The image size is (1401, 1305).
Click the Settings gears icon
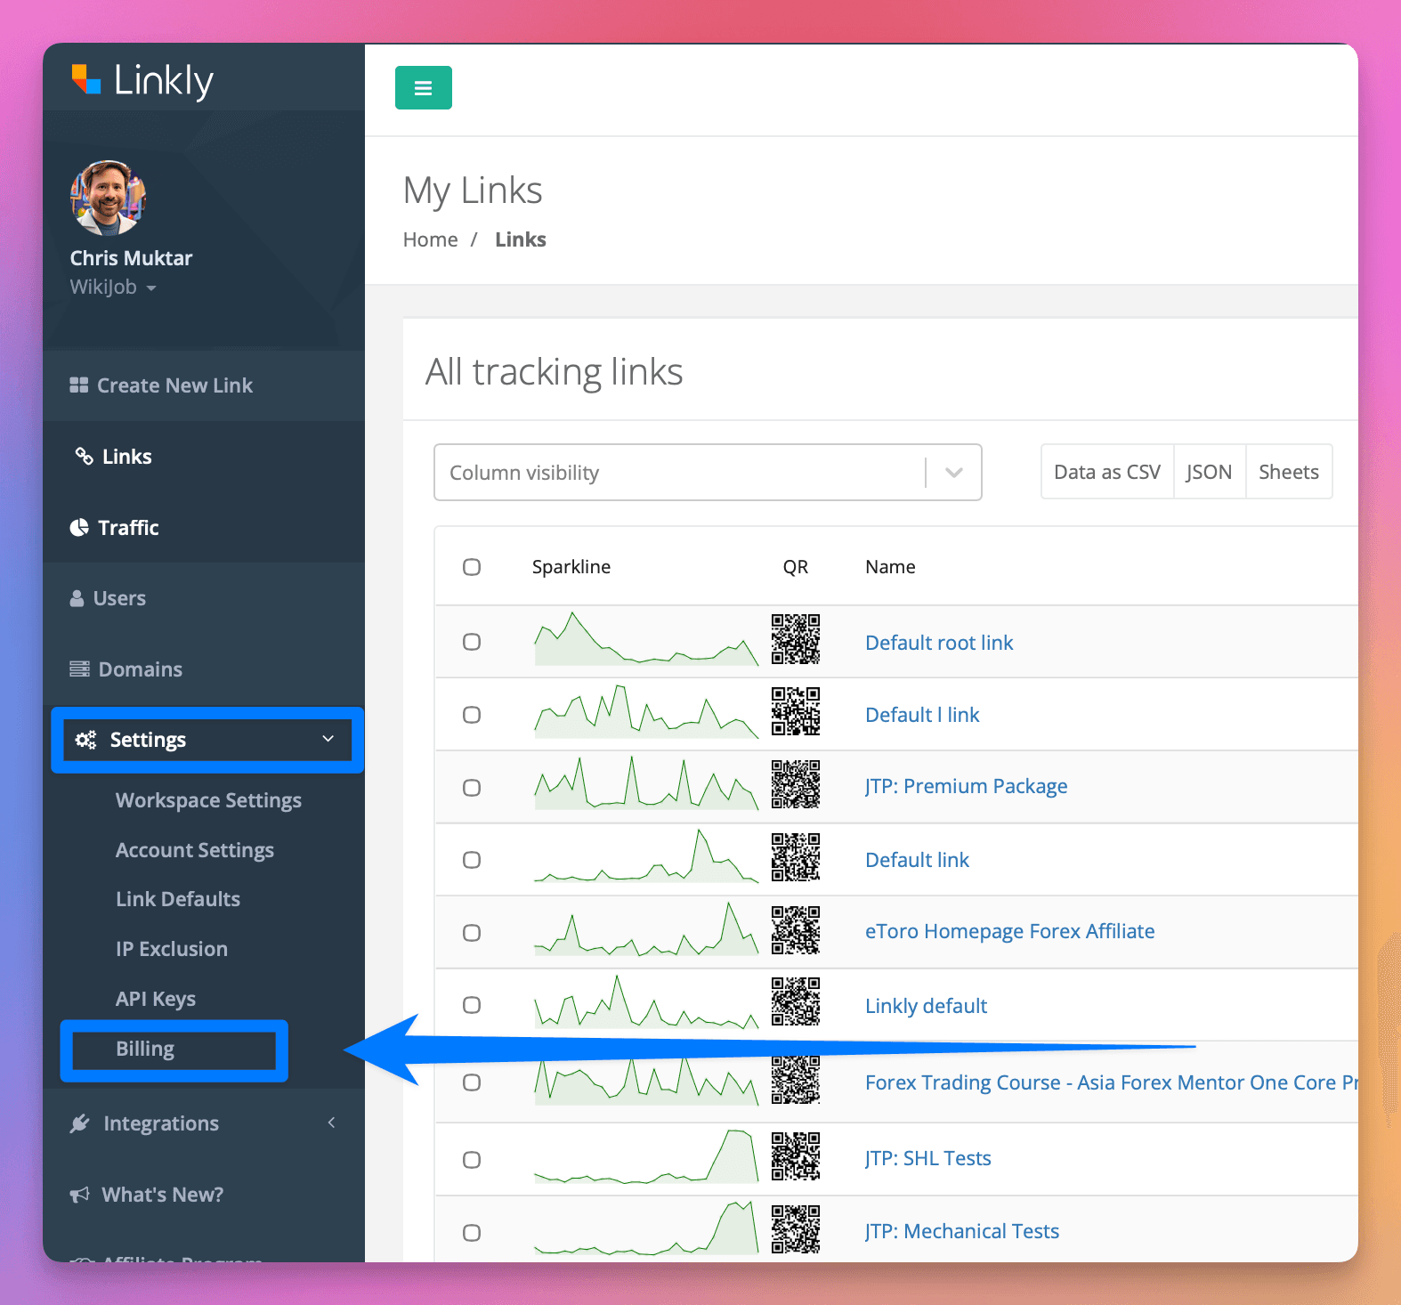pos(85,740)
